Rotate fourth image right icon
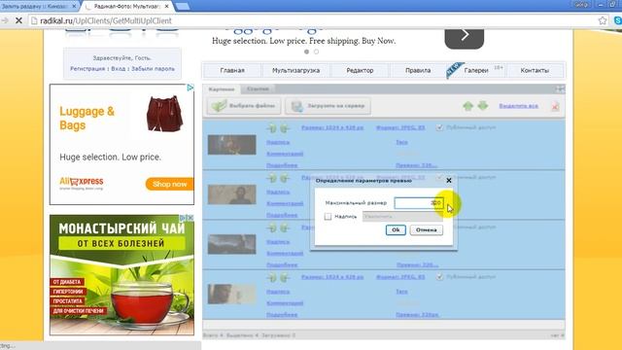The height and width of the screenshot is (350, 622). tap(285, 277)
